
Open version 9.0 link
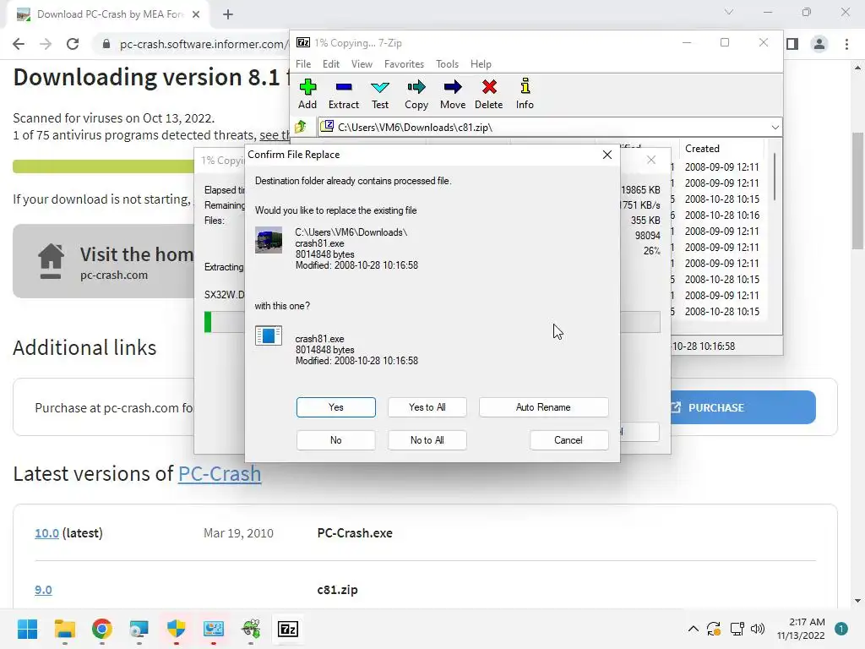pyautogui.click(x=43, y=590)
